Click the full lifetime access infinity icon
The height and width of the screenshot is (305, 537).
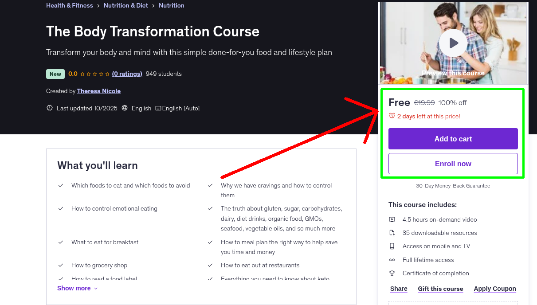coord(392,260)
